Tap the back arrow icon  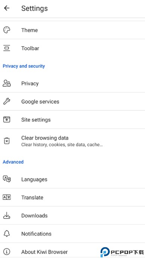coord(7,8)
